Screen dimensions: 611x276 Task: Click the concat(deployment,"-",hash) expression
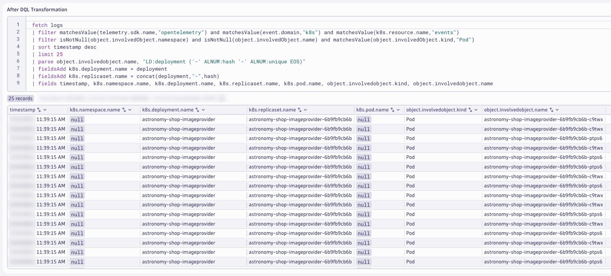178,76
